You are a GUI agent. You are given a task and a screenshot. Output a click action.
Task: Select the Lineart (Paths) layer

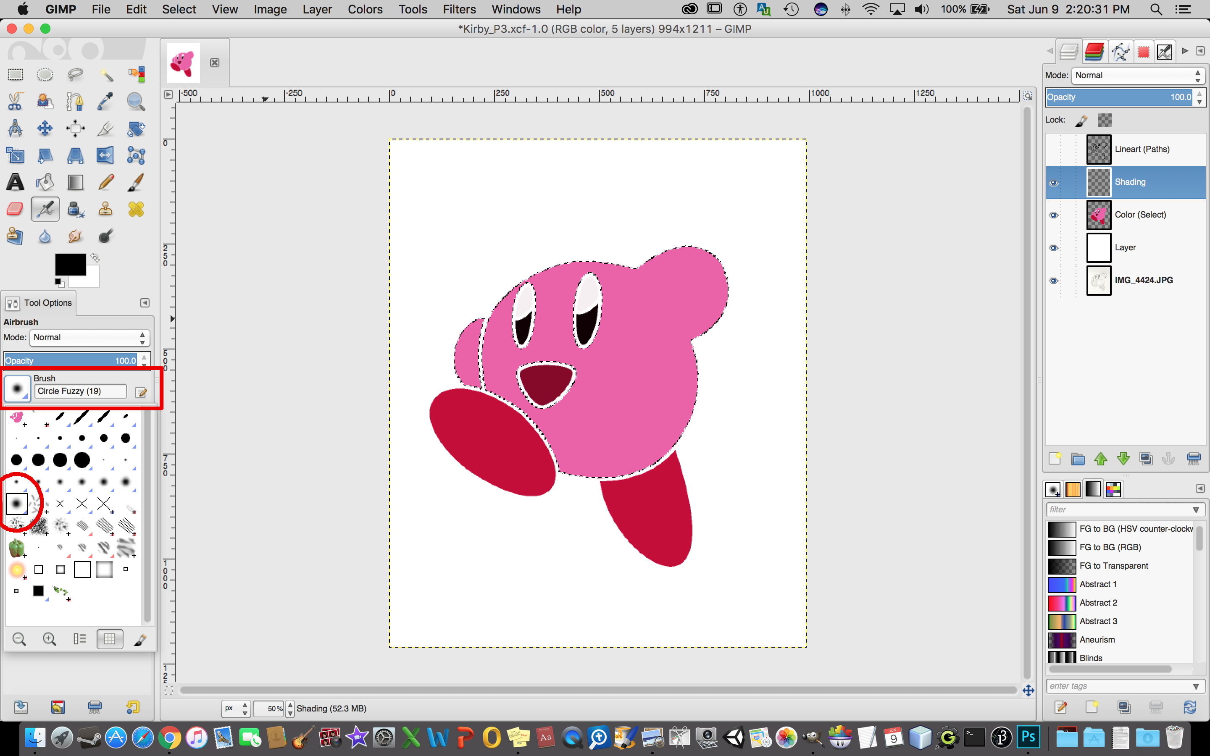pyautogui.click(x=1126, y=150)
